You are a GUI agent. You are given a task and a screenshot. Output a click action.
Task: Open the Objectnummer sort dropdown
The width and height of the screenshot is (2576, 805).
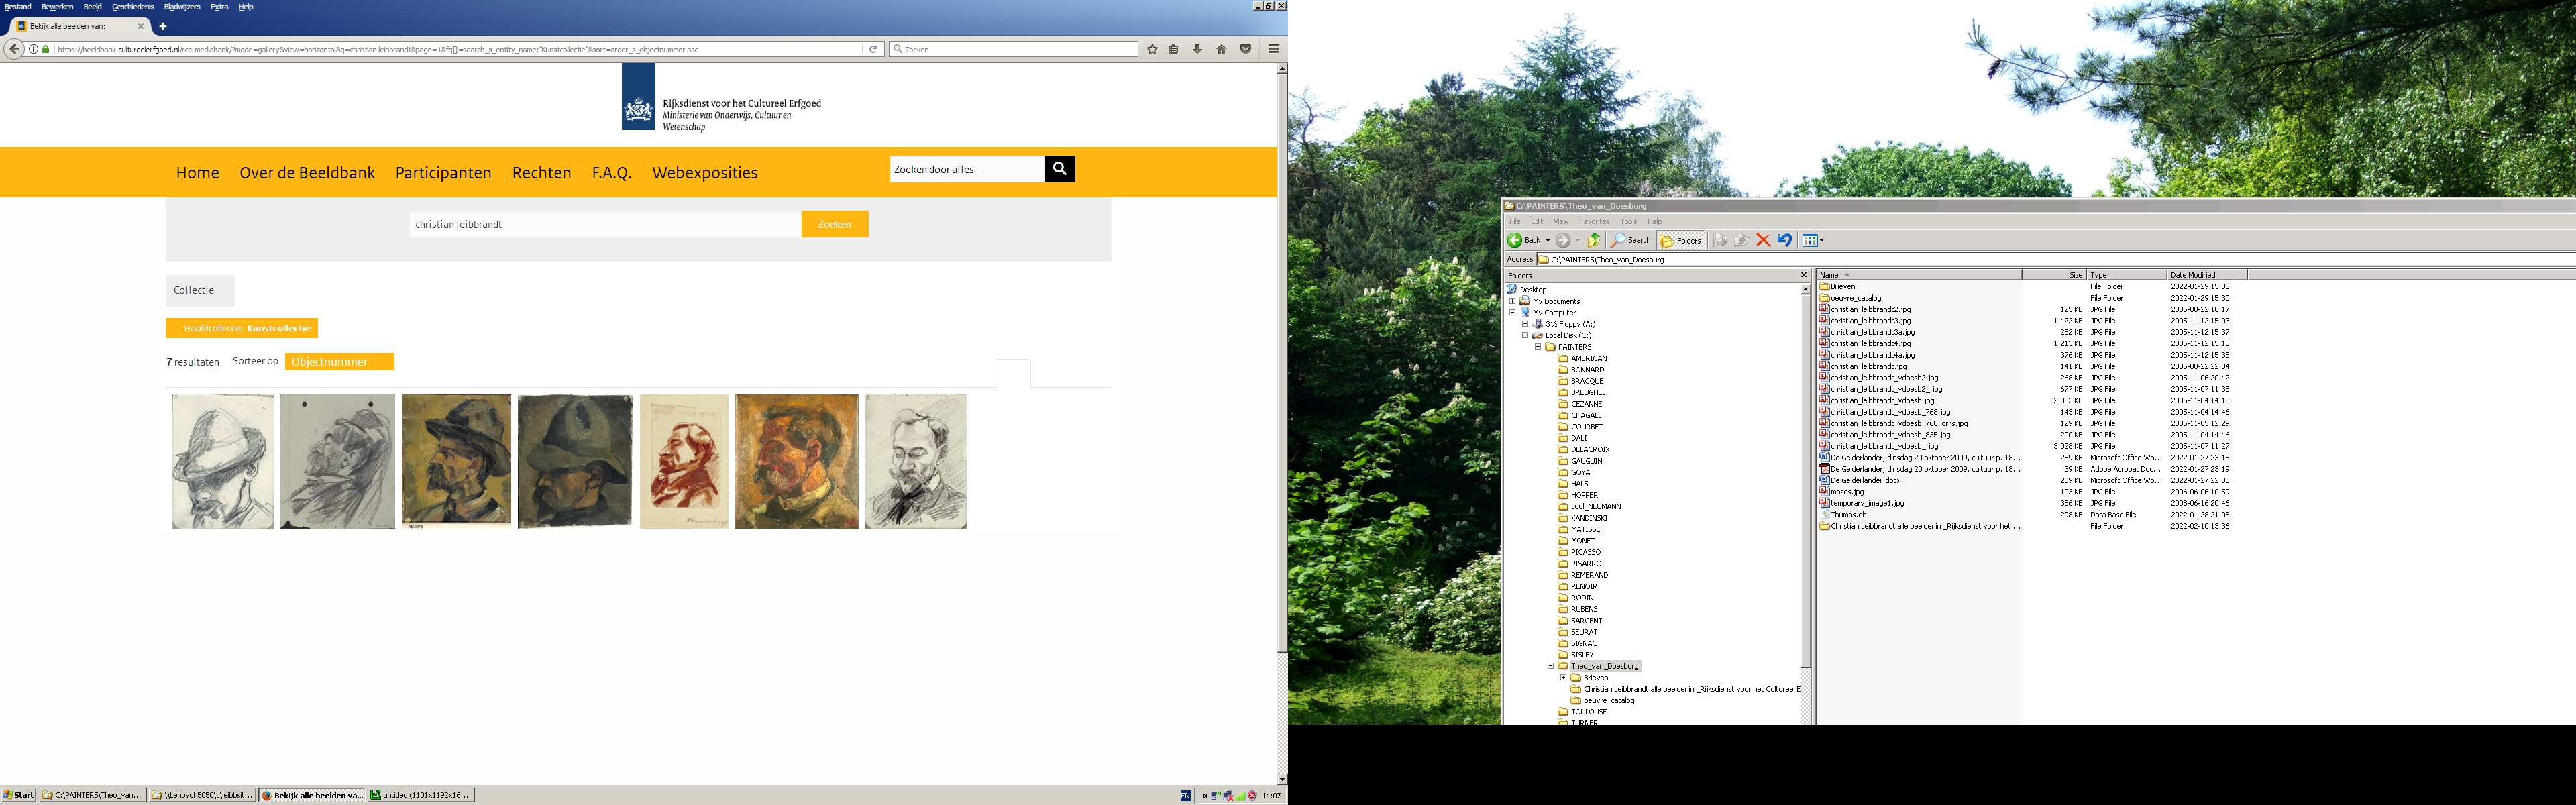coord(339,362)
